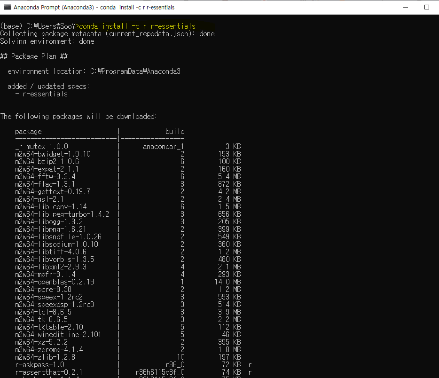
Task: Click the m2w64-speexdsp-1.2rc3 row
Action: point(128,305)
